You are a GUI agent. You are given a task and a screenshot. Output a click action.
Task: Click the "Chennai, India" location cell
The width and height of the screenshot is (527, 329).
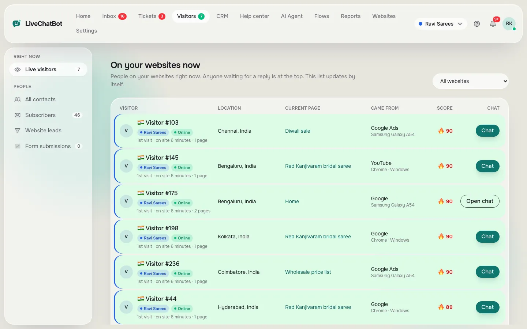pyautogui.click(x=235, y=131)
